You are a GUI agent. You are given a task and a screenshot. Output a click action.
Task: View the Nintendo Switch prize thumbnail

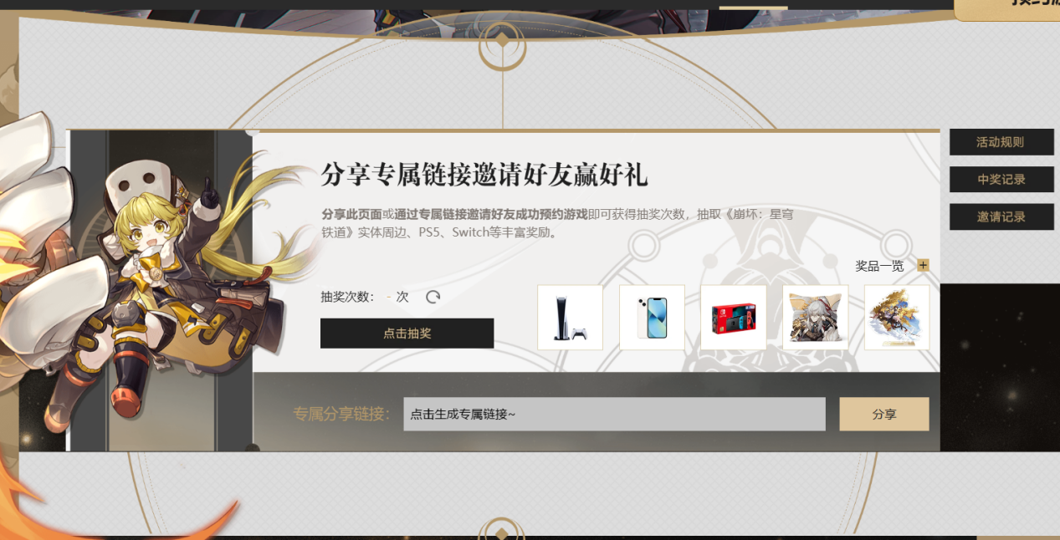point(734,318)
